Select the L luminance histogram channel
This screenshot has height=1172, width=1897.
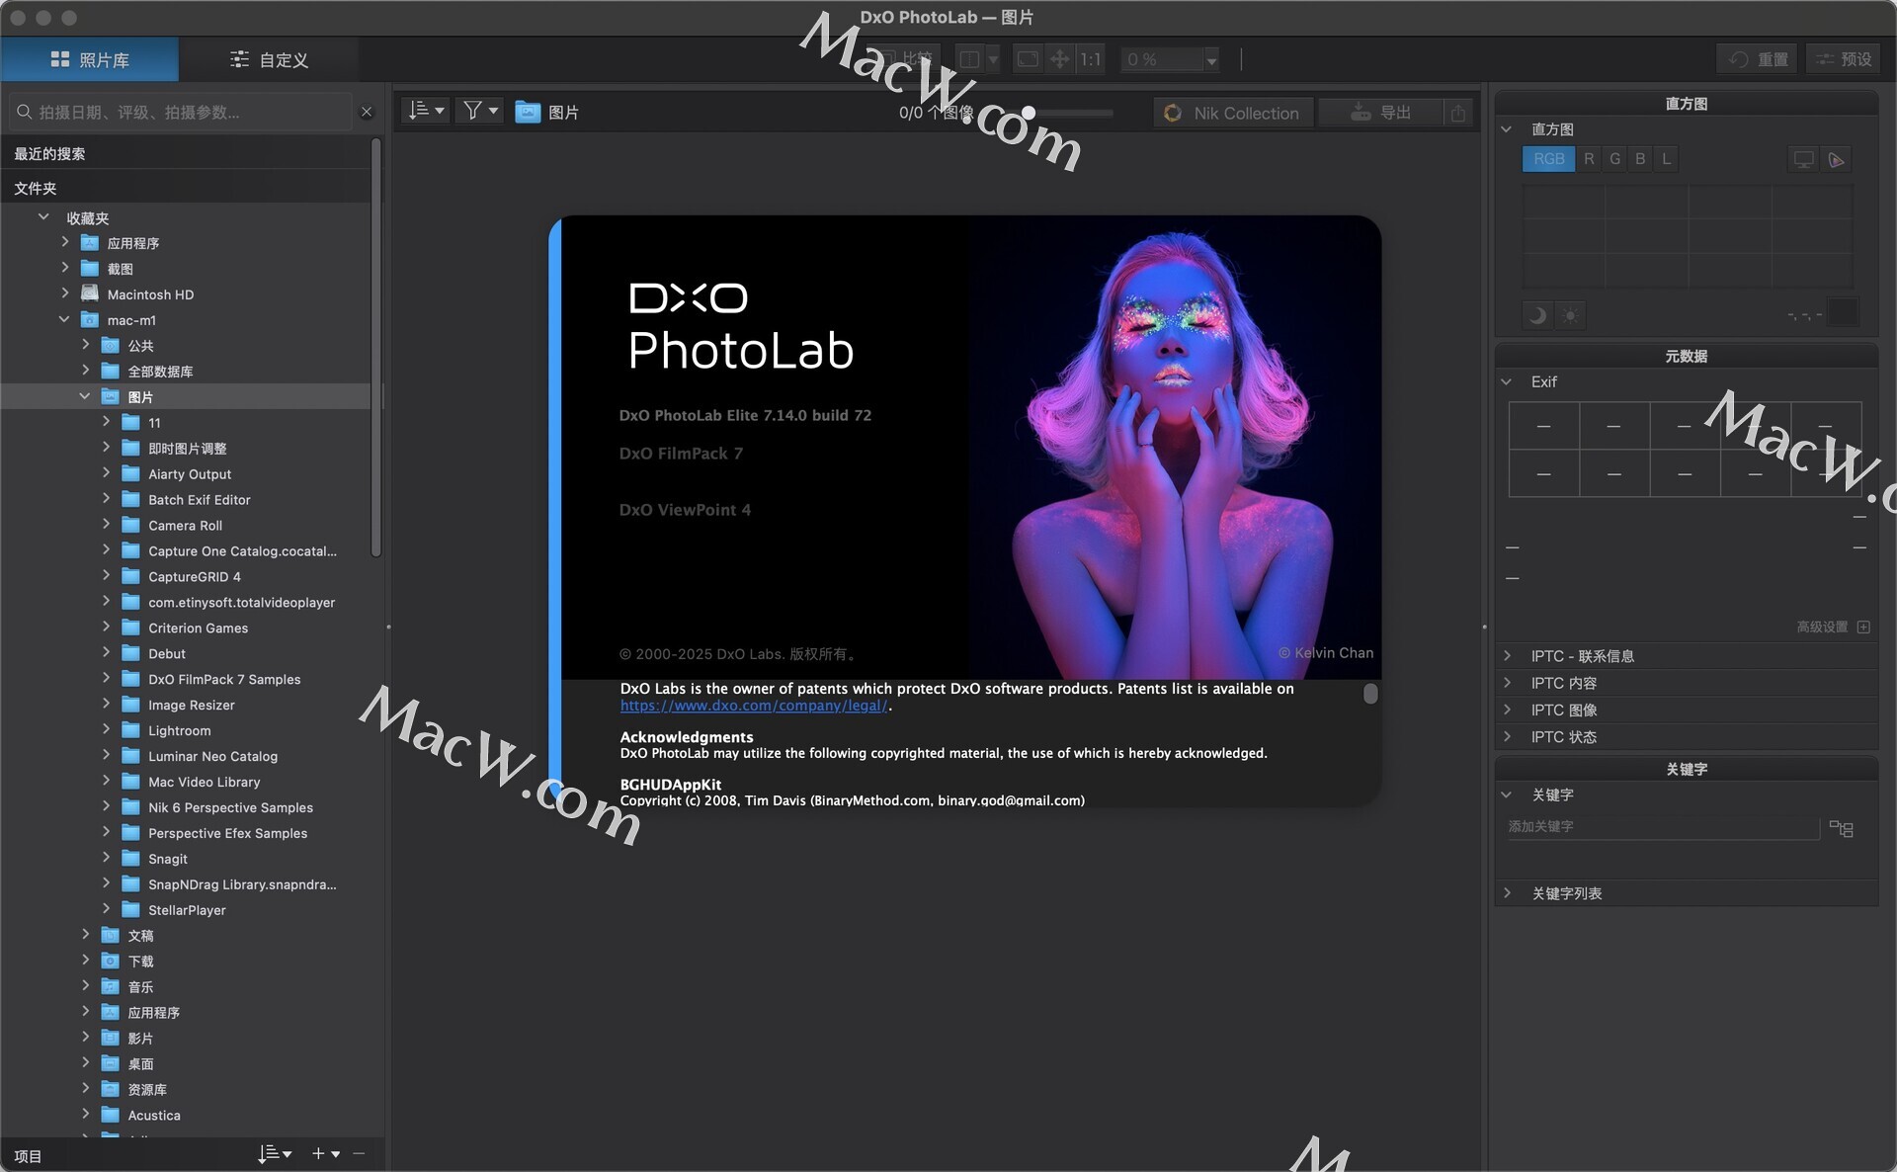coord(1666,159)
